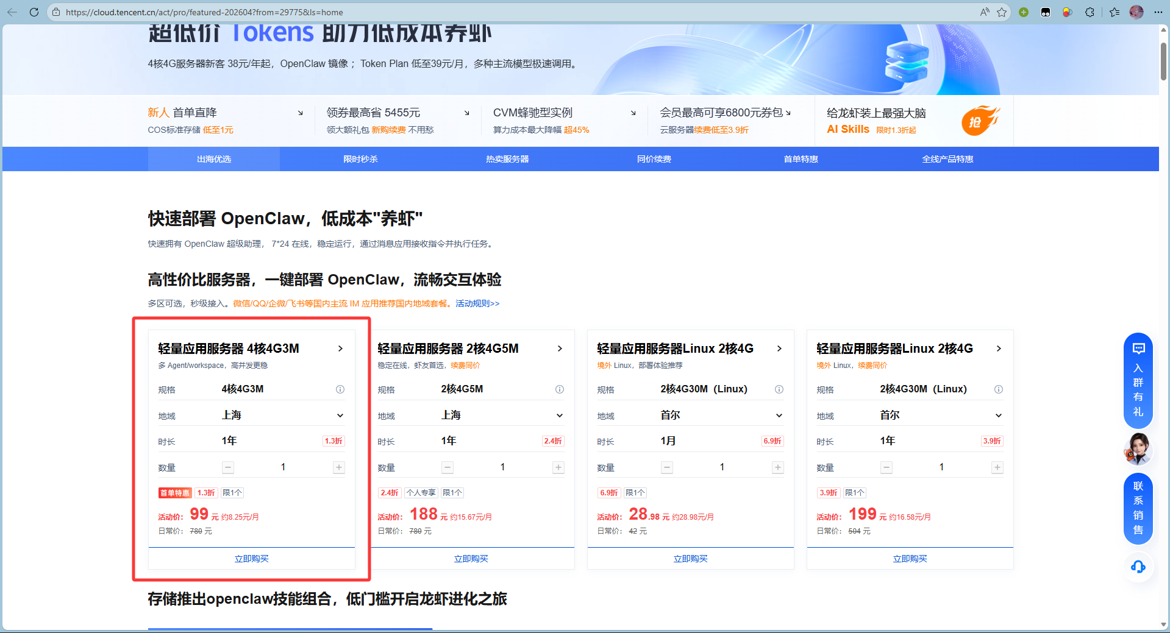Open CVM蜂驰型实例 promo
The height and width of the screenshot is (633, 1170).
(564, 121)
